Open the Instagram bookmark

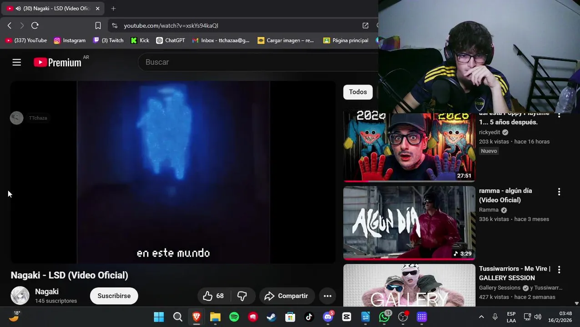pos(70,40)
